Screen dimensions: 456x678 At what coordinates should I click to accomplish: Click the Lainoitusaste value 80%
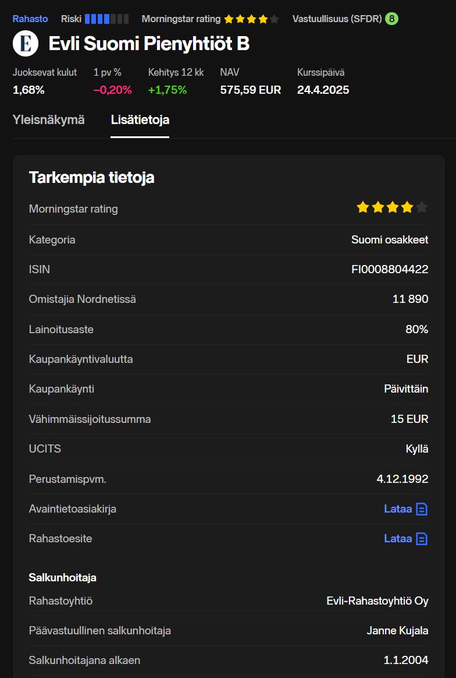(x=417, y=330)
